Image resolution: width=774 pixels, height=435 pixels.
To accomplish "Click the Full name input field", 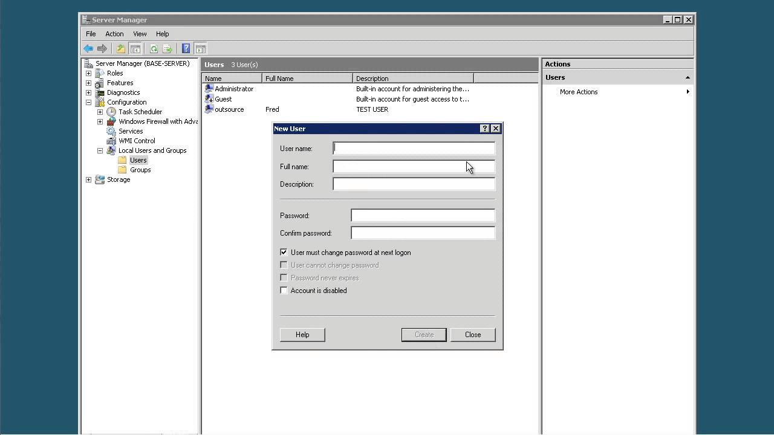I will pyautogui.click(x=414, y=166).
